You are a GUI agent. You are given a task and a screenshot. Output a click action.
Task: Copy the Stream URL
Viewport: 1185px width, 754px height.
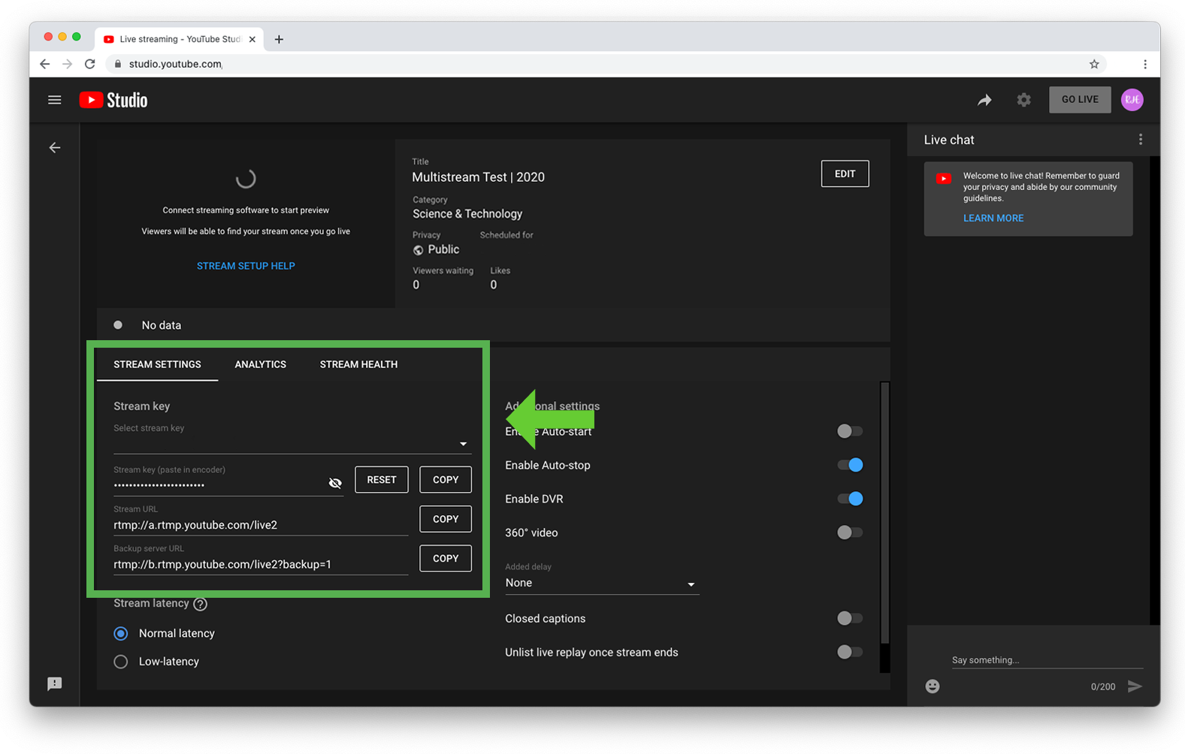tap(446, 519)
